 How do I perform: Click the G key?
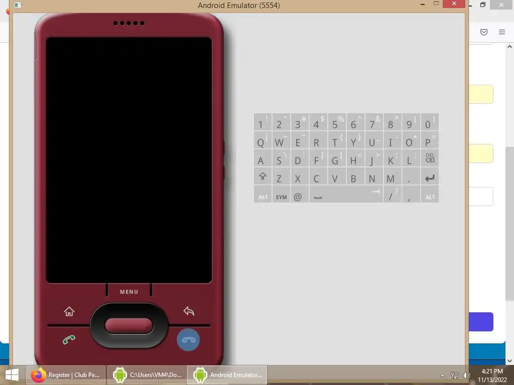click(337, 158)
